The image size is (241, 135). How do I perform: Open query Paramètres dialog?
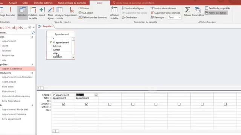click(x=198, y=12)
